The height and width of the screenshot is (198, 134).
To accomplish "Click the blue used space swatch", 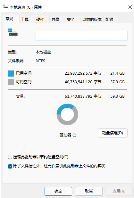I will click(11, 73).
